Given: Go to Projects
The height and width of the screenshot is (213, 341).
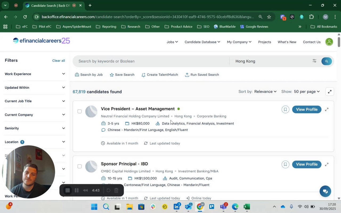Looking at the screenshot, I should pos(265,42).
